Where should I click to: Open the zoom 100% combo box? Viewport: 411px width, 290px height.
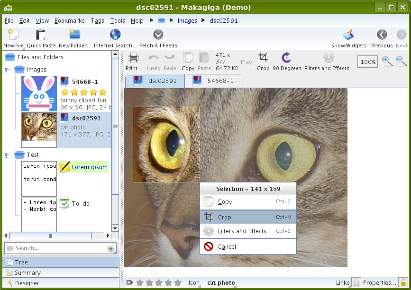(367, 62)
